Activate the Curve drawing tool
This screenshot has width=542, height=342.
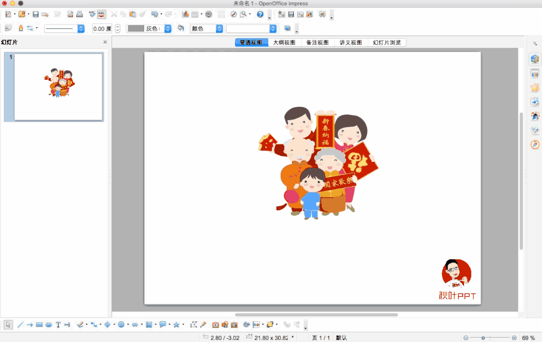click(79, 324)
